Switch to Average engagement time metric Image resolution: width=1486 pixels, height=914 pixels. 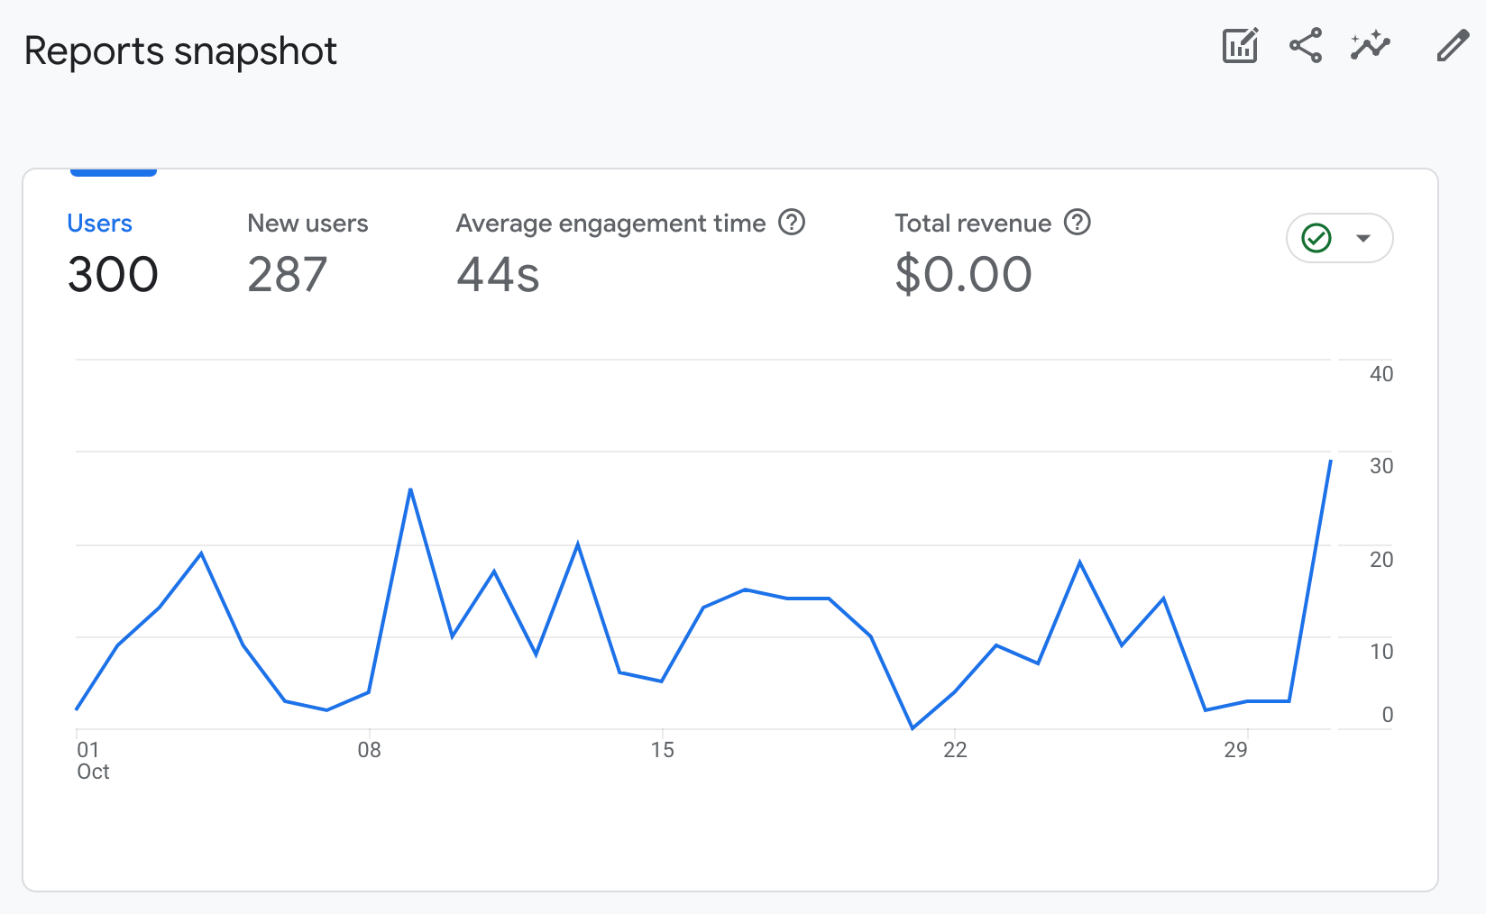610,224
